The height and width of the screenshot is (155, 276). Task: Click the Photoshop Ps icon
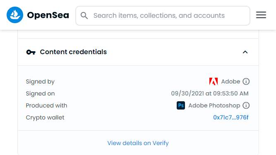coord(181,105)
